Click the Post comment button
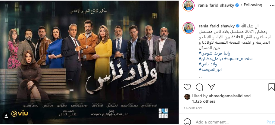The image size is (275, 125). coord(270,122)
